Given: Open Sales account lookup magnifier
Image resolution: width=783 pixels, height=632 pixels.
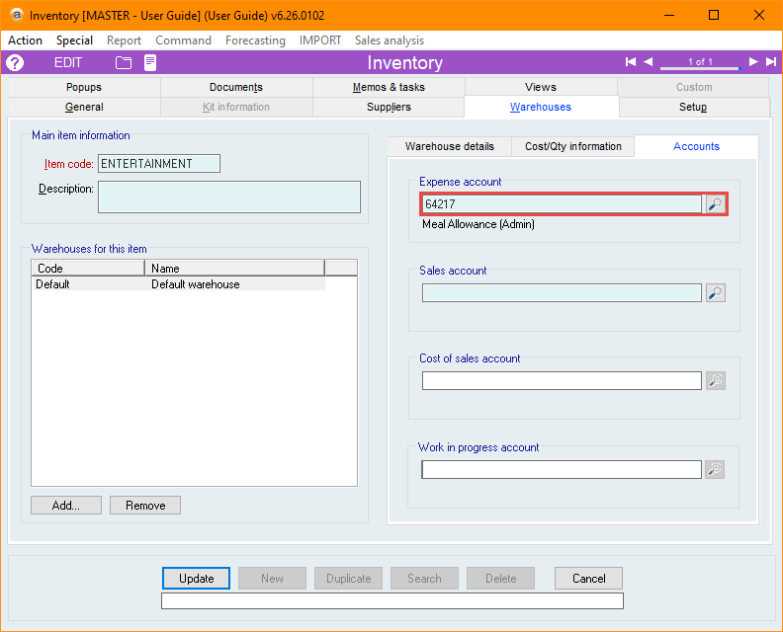Looking at the screenshot, I should point(716,293).
